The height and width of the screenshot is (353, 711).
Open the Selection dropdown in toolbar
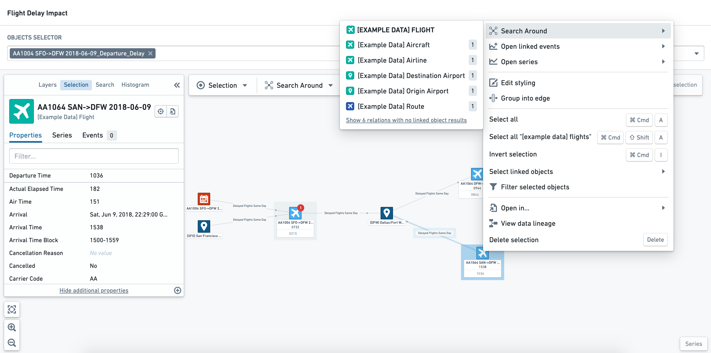click(x=222, y=85)
